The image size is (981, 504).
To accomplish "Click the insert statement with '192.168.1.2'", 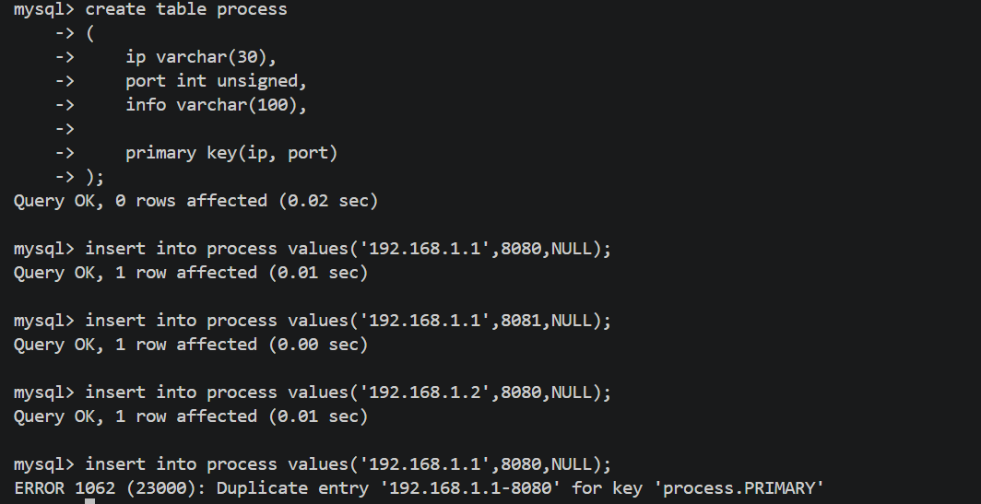I will pyautogui.click(x=348, y=393).
